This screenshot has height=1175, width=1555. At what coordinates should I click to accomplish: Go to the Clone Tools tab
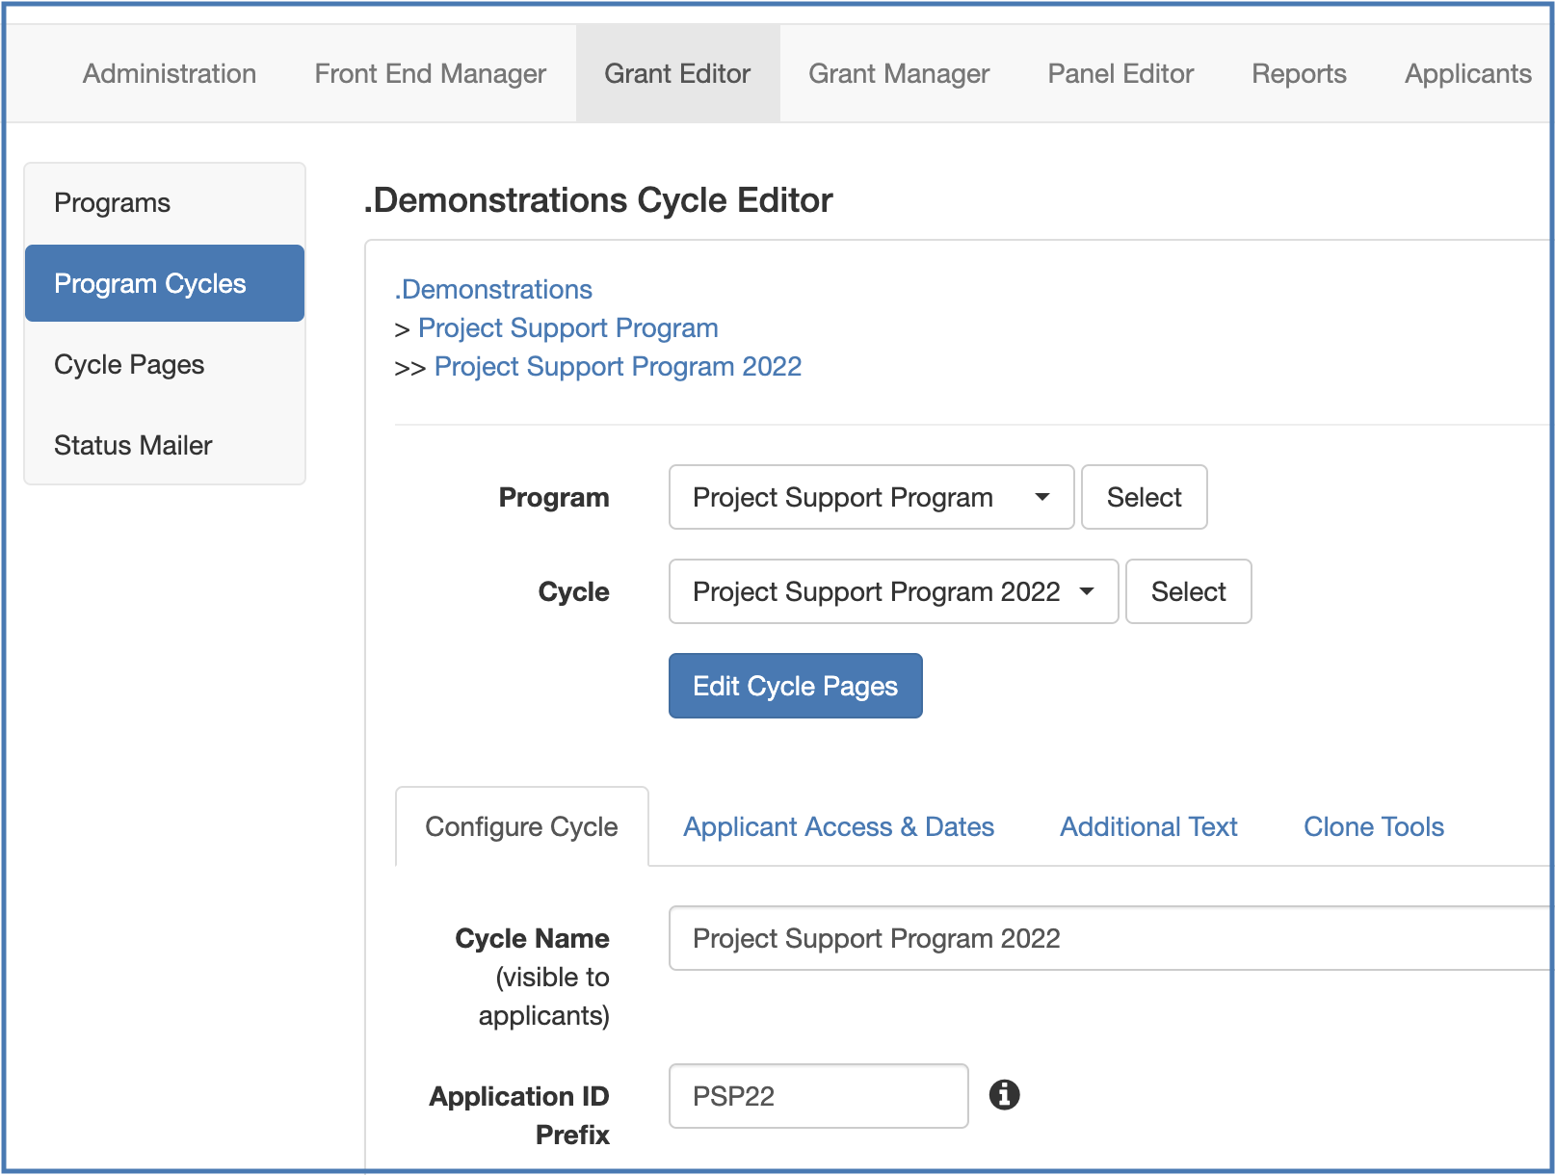pos(1373,826)
